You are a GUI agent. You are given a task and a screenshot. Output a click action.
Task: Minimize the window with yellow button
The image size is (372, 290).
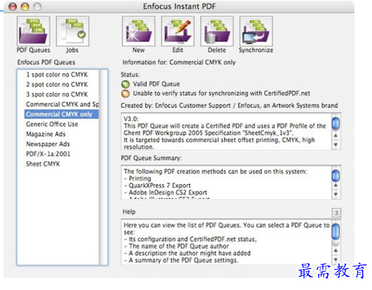(25, 7)
